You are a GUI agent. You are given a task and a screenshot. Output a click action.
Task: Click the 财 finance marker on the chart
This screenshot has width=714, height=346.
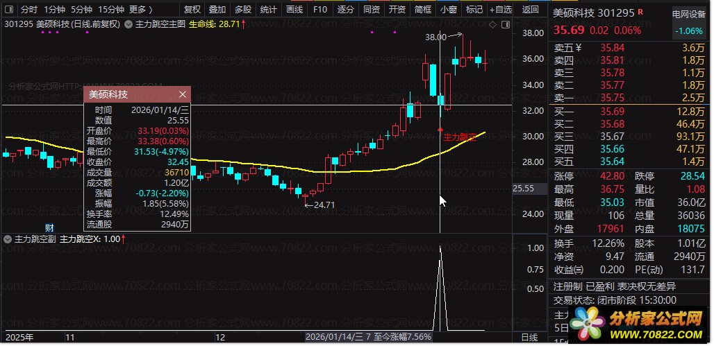click(x=49, y=227)
